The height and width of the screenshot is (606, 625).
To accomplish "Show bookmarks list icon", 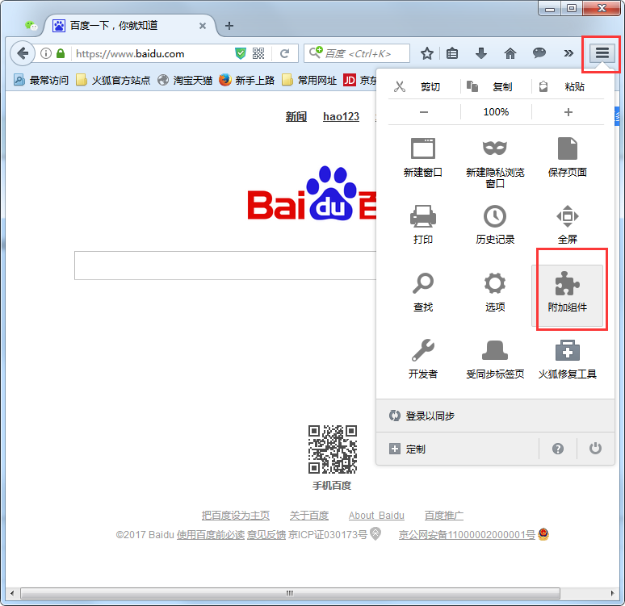I will coord(452,53).
